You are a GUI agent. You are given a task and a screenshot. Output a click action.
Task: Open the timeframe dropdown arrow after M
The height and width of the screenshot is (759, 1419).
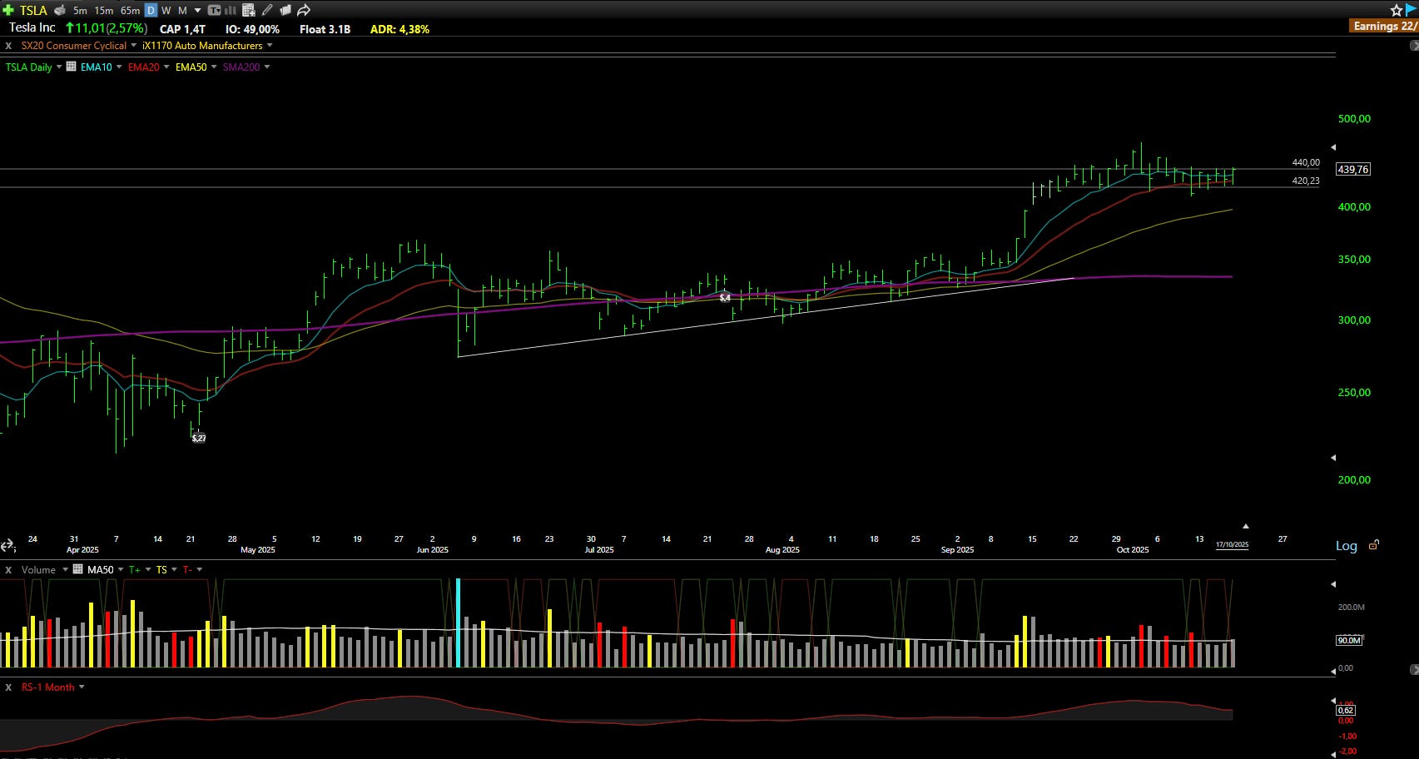[197, 10]
